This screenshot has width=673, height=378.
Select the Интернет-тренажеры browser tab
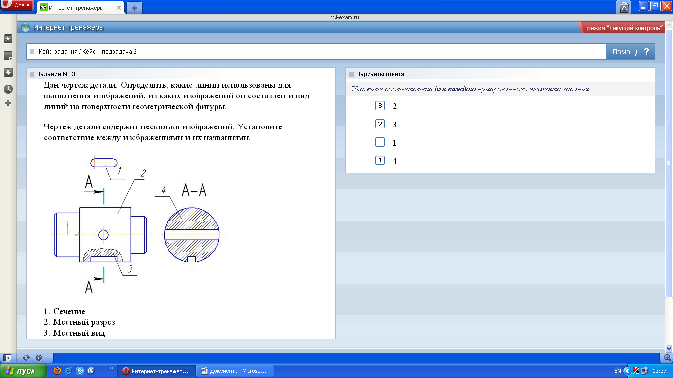[81, 8]
